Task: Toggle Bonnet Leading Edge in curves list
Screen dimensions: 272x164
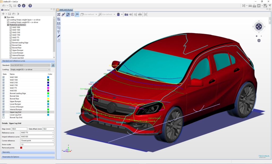Action: point(3,93)
